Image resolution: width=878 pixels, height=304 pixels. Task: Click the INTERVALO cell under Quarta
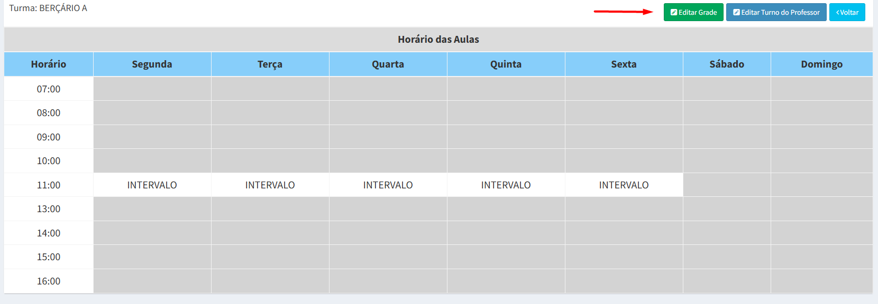tap(388, 185)
